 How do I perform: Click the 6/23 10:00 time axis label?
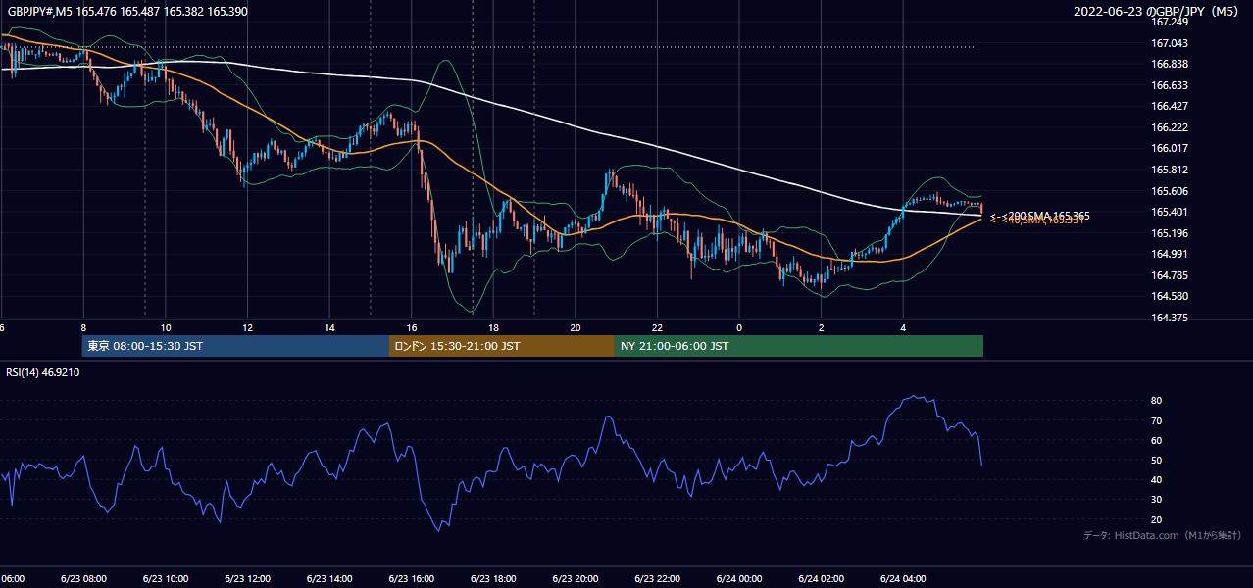[164, 578]
